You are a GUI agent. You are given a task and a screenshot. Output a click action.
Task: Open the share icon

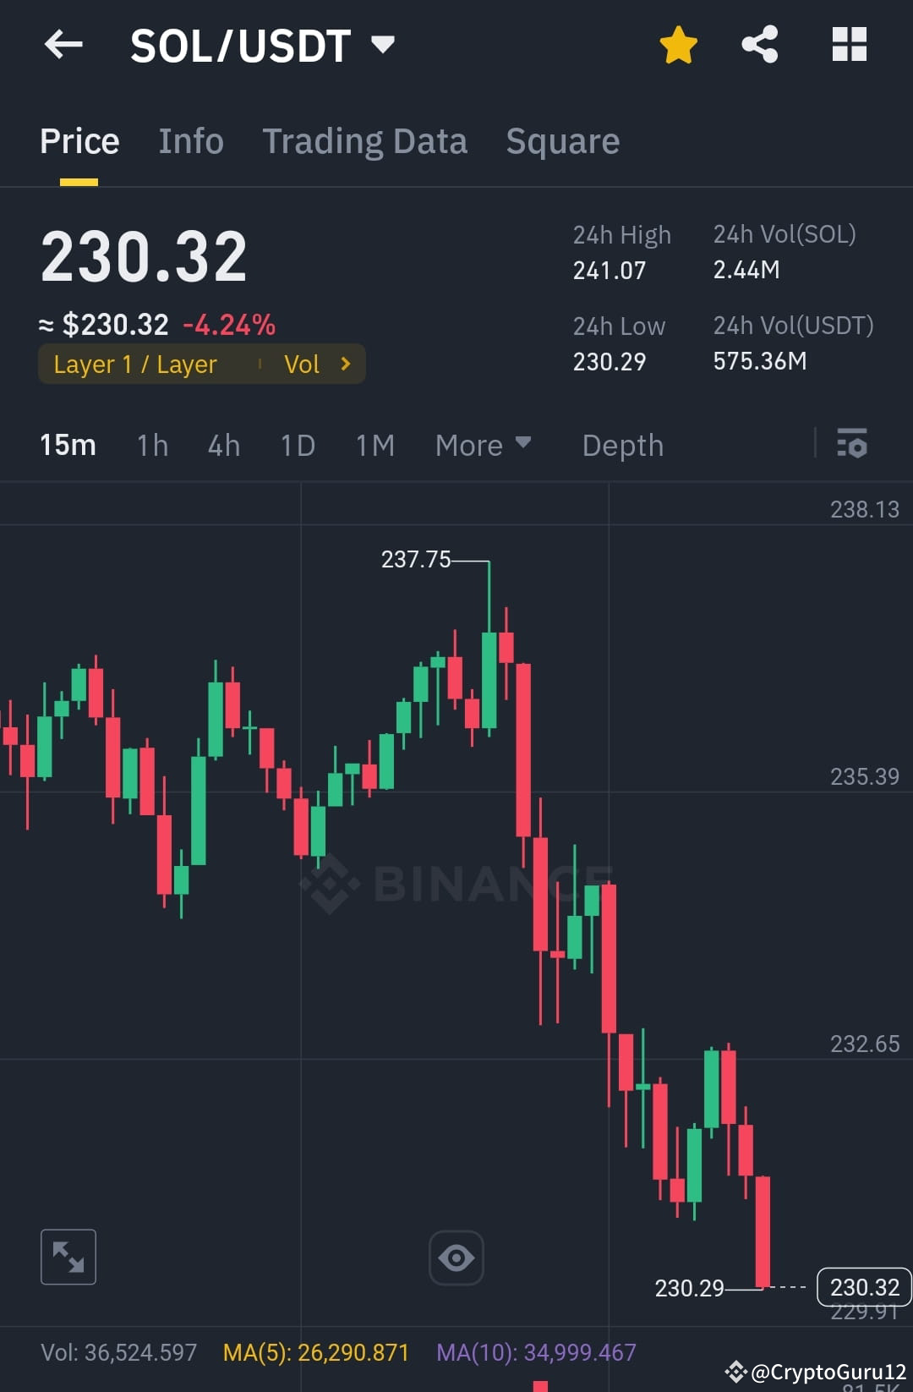click(x=759, y=44)
